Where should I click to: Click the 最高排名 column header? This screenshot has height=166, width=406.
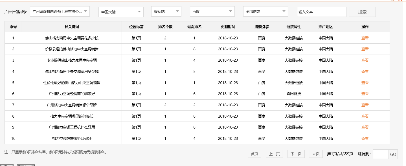pos(194,26)
